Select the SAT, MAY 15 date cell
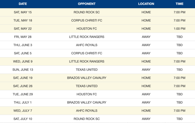This screenshot has height=123, width=195. tap(22, 12)
